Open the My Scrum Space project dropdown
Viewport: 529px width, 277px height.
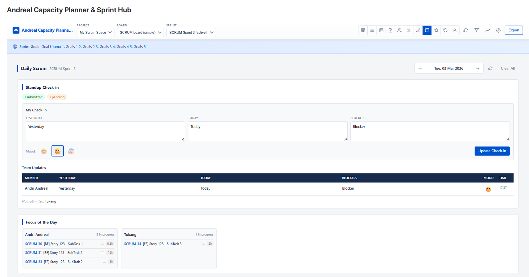point(95,32)
